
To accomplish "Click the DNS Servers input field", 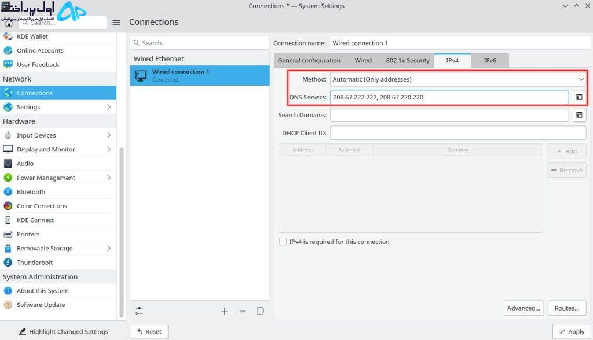I will [x=449, y=97].
